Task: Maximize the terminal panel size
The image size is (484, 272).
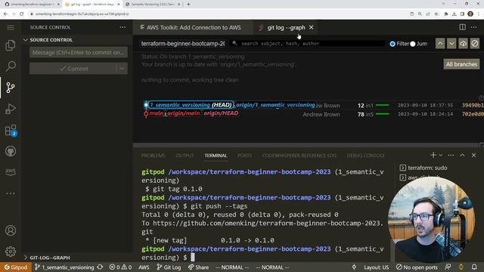Action: pyautogui.click(x=462, y=155)
